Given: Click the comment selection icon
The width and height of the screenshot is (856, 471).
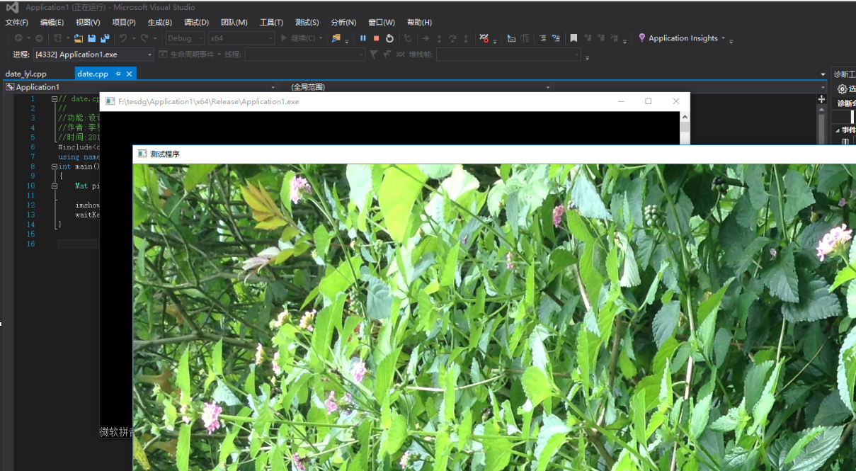Looking at the screenshot, I should (x=511, y=38).
